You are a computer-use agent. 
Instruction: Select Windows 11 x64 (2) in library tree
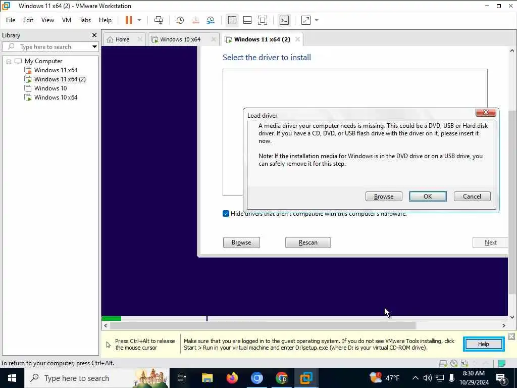[60, 79]
